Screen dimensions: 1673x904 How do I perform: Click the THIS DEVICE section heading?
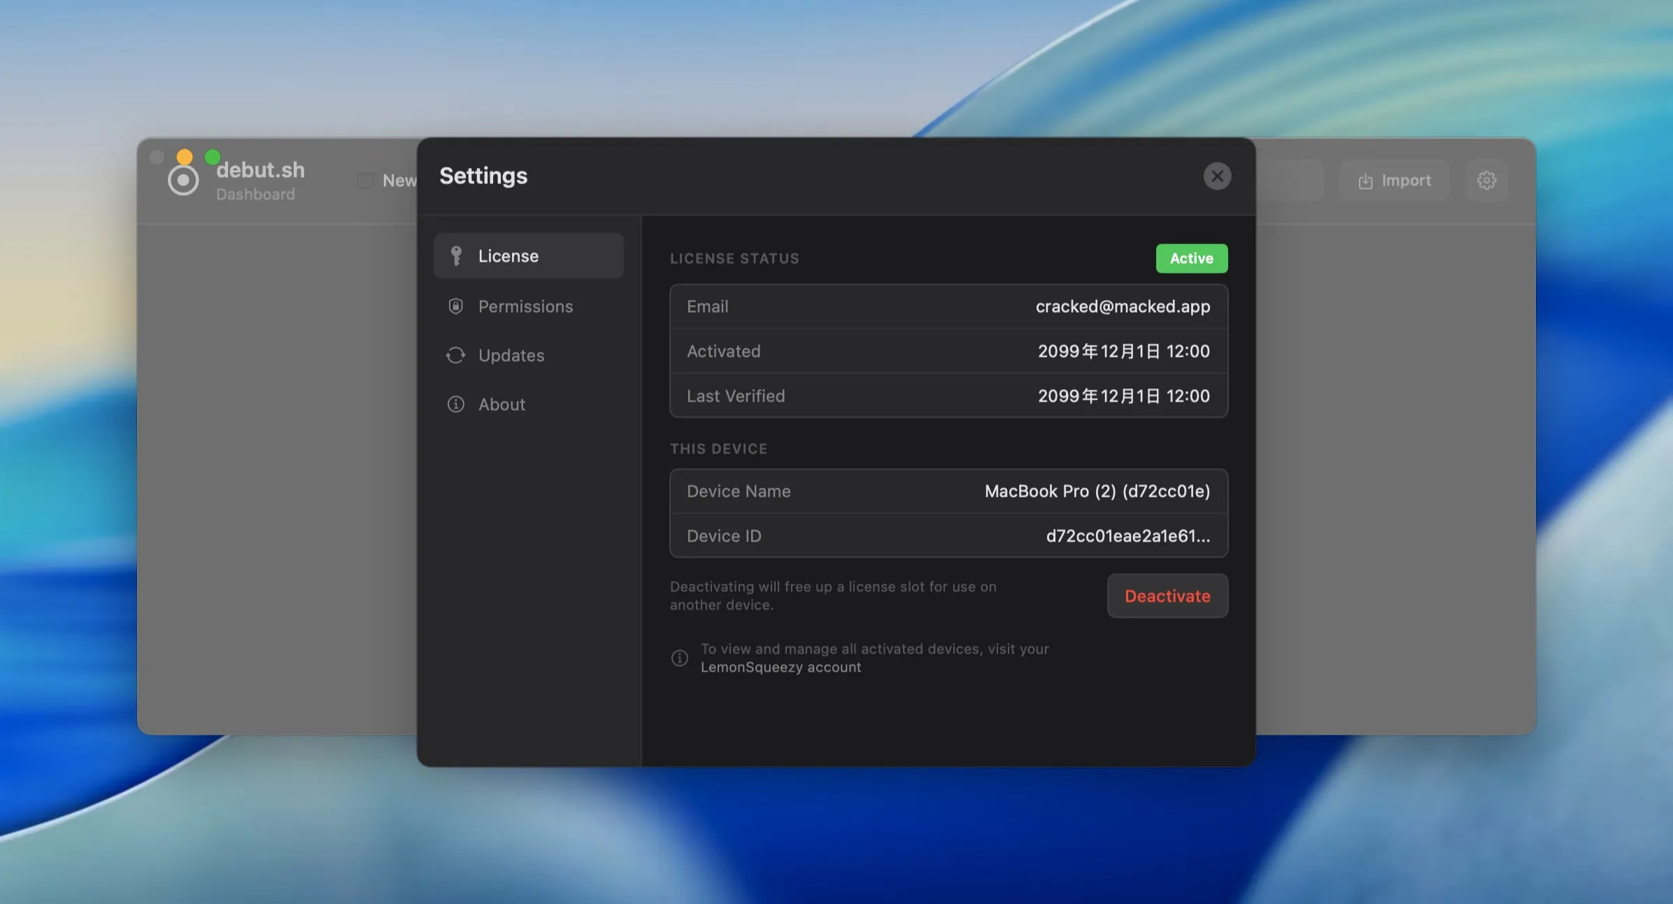tap(718, 449)
